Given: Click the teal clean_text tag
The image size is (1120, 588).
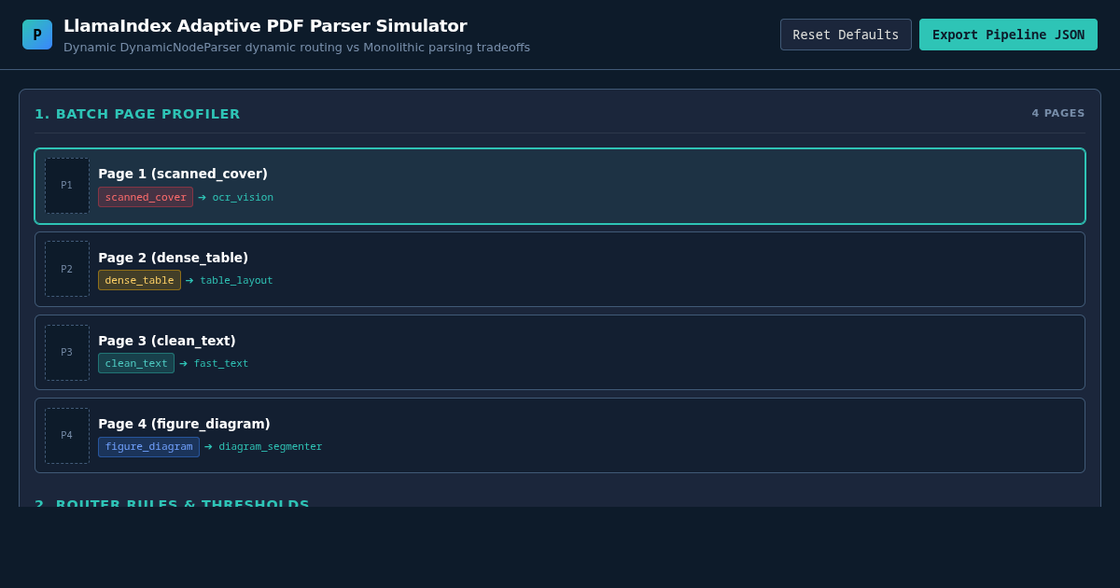Looking at the screenshot, I should [x=136, y=363].
